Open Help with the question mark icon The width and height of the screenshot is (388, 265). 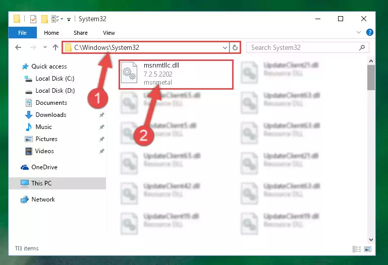370,32
